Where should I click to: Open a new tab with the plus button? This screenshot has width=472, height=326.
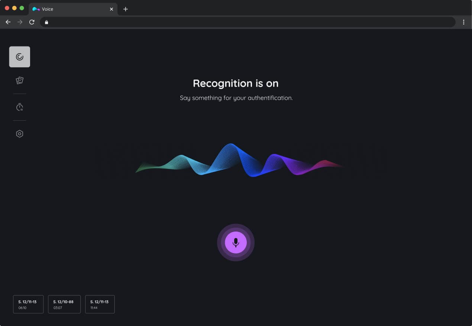[x=126, y=9]
